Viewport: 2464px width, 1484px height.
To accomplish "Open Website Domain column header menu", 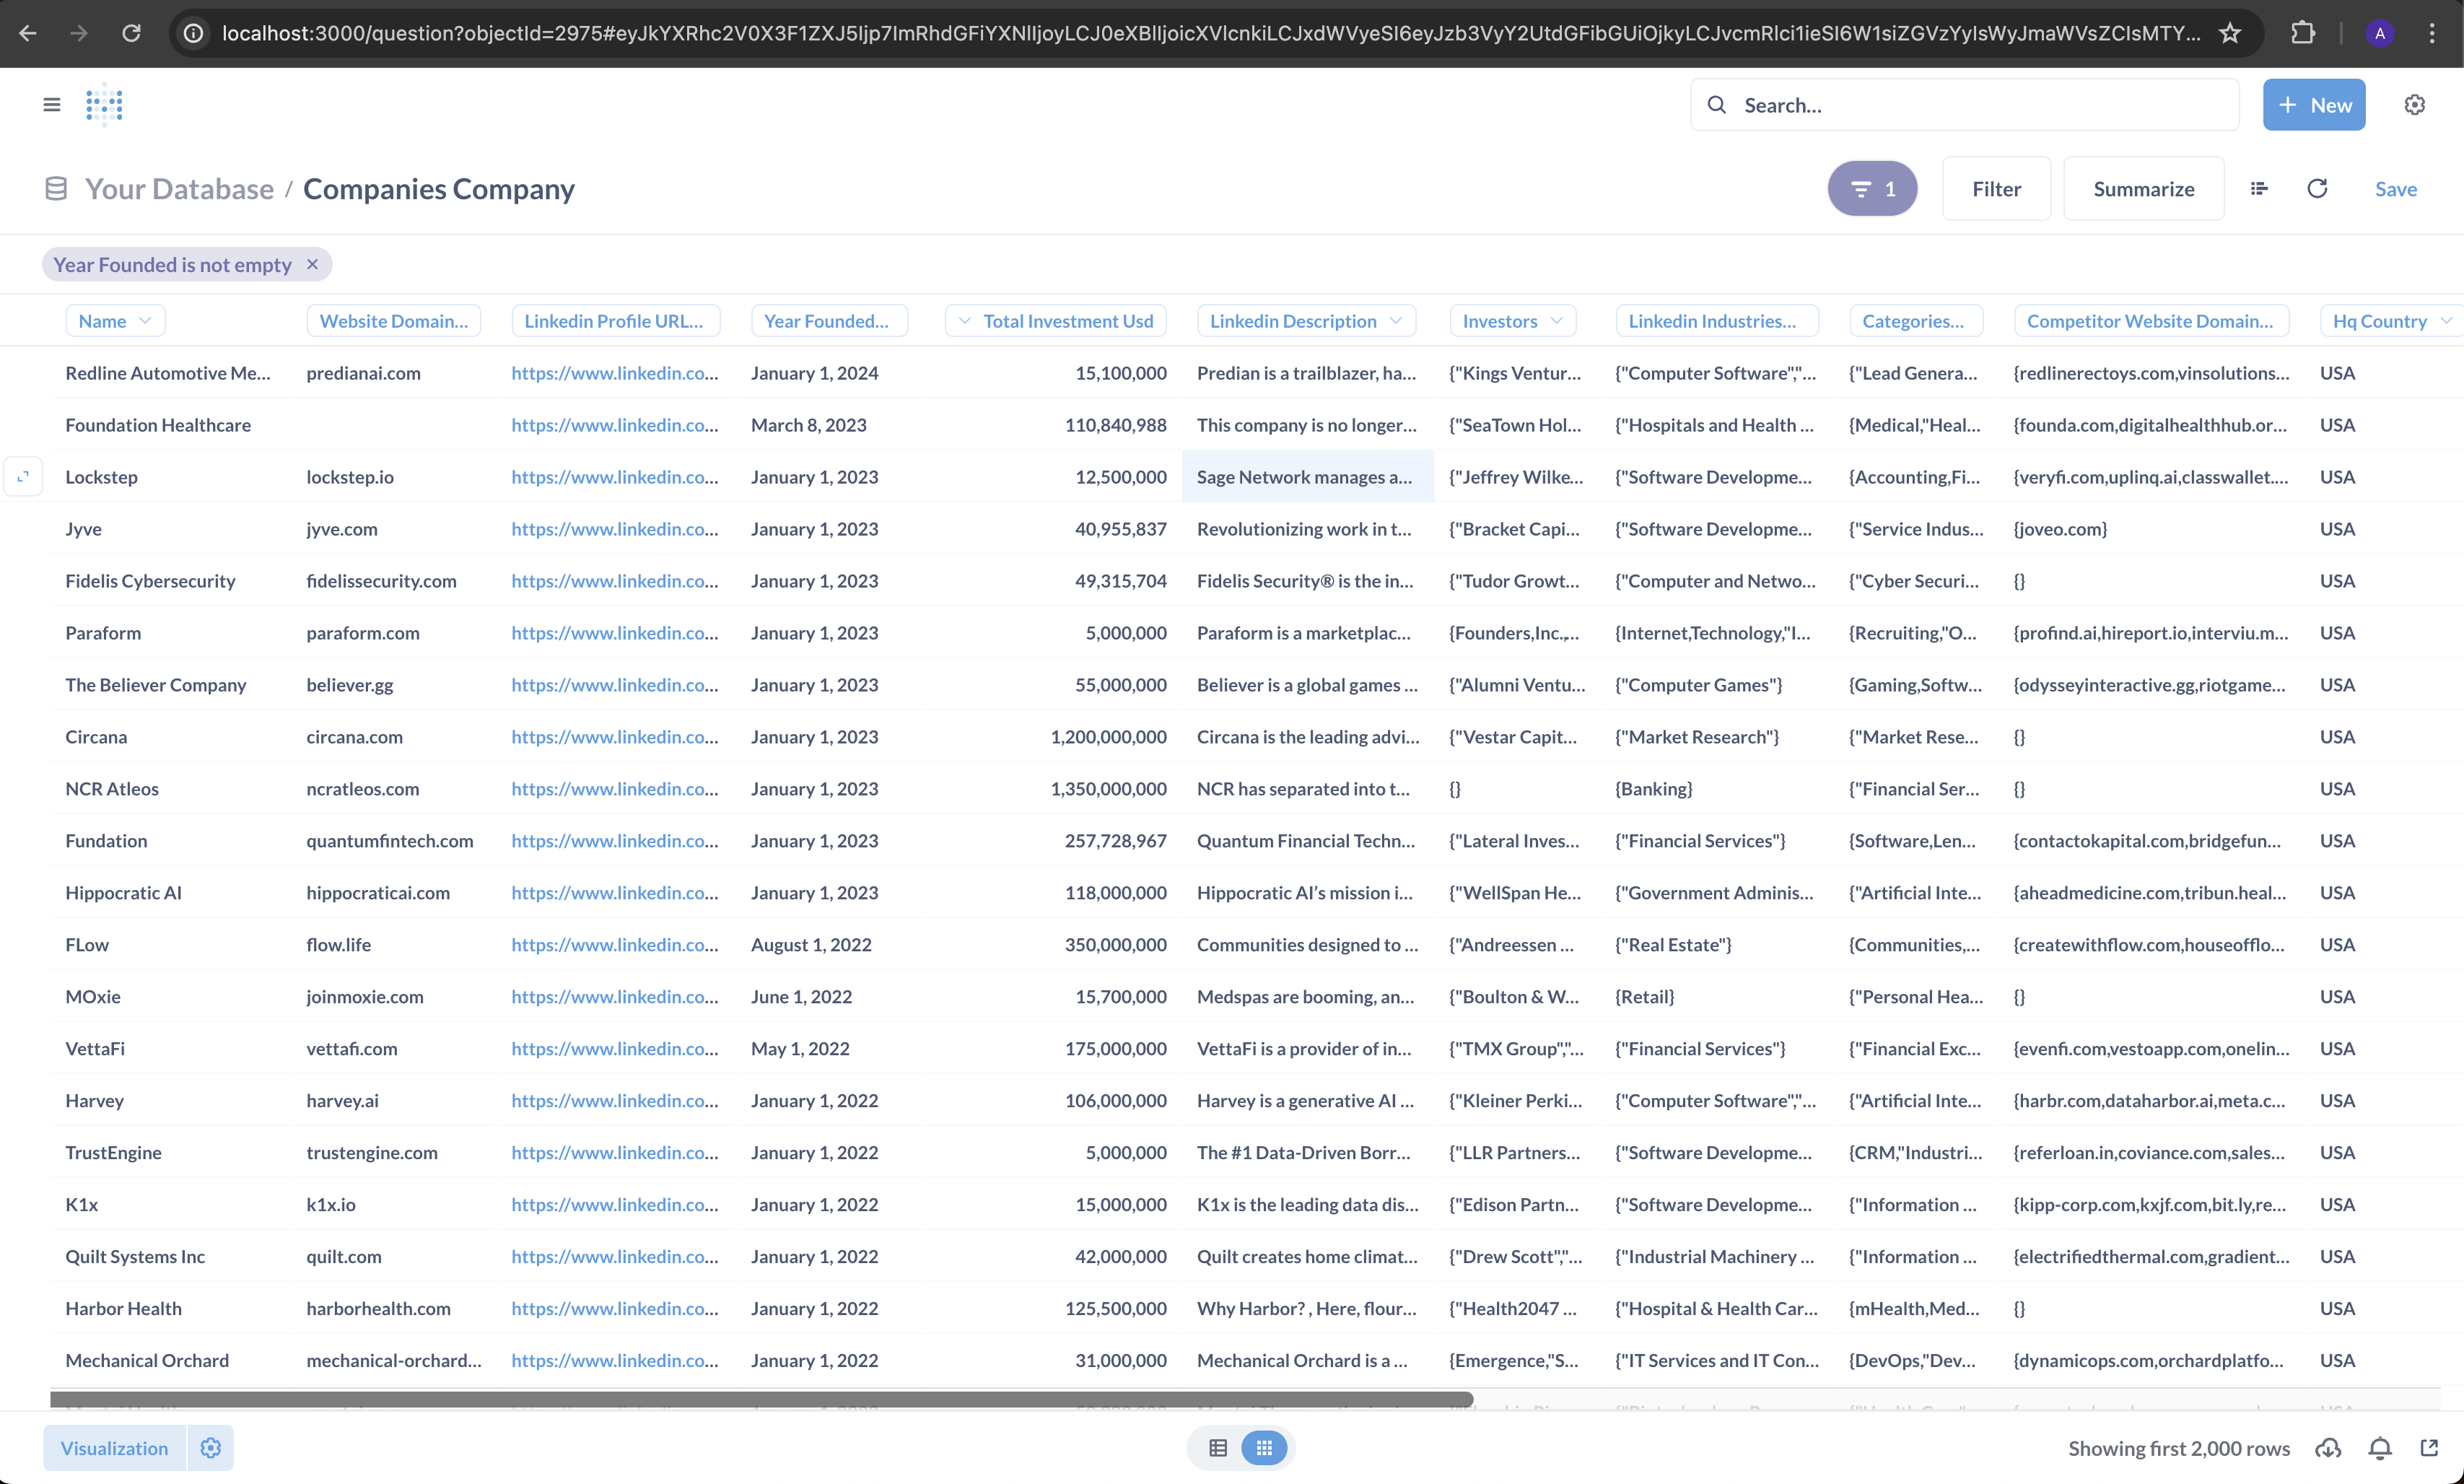I will [x=394, y=321].
